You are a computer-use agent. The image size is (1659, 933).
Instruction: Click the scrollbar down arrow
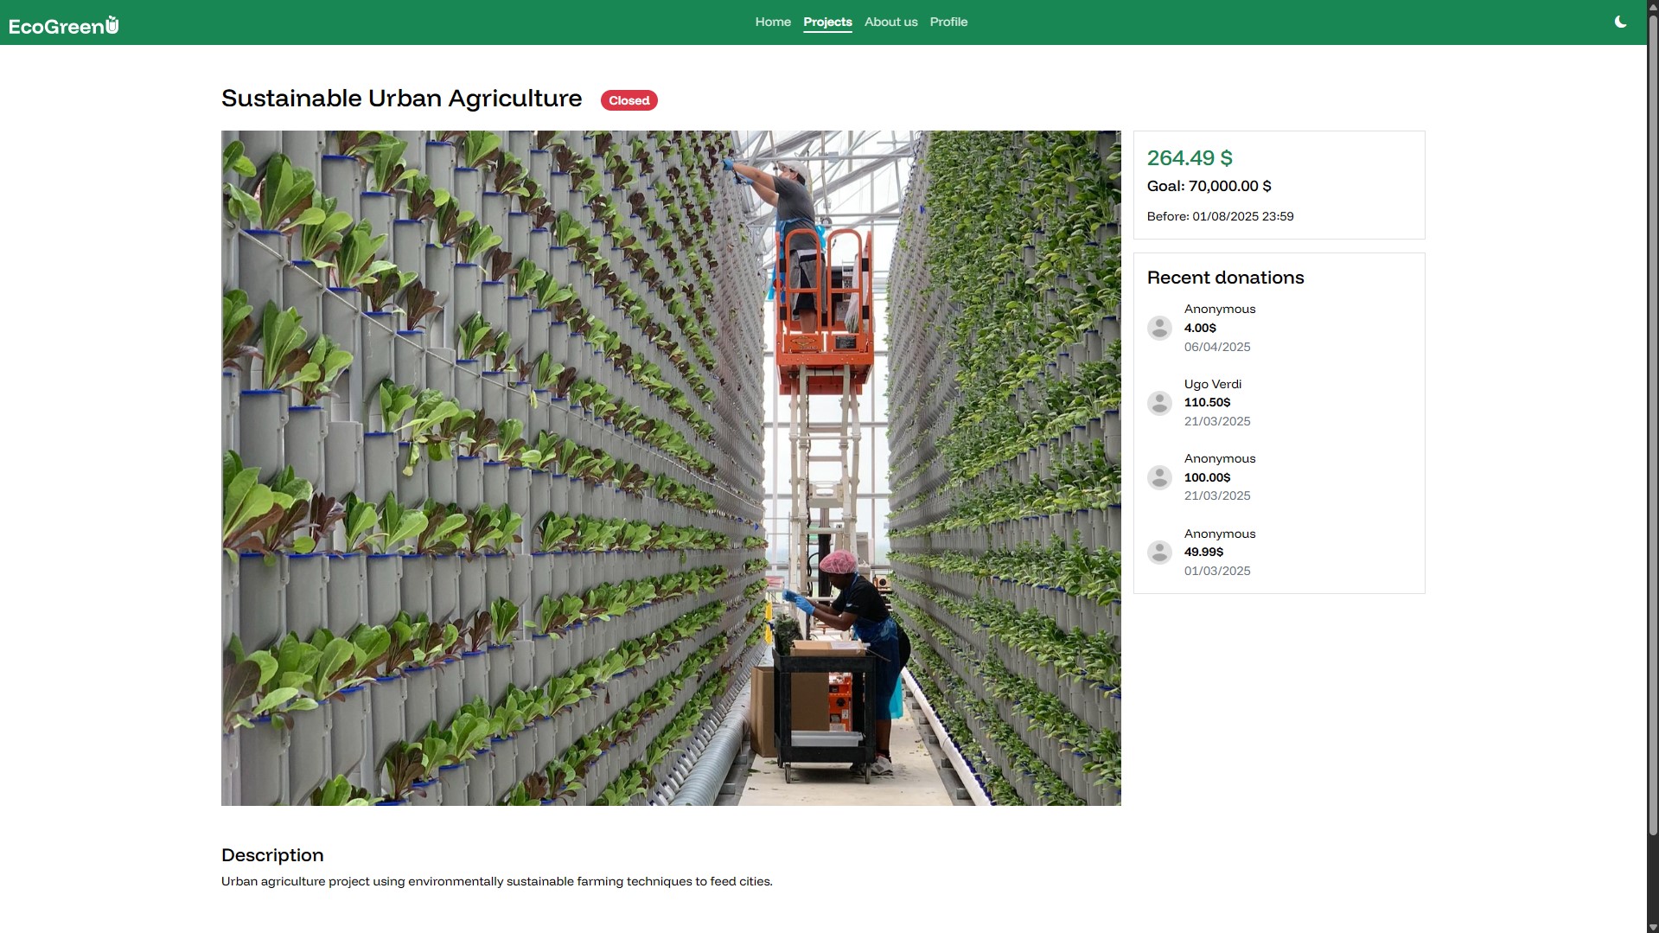(1653, 927)
